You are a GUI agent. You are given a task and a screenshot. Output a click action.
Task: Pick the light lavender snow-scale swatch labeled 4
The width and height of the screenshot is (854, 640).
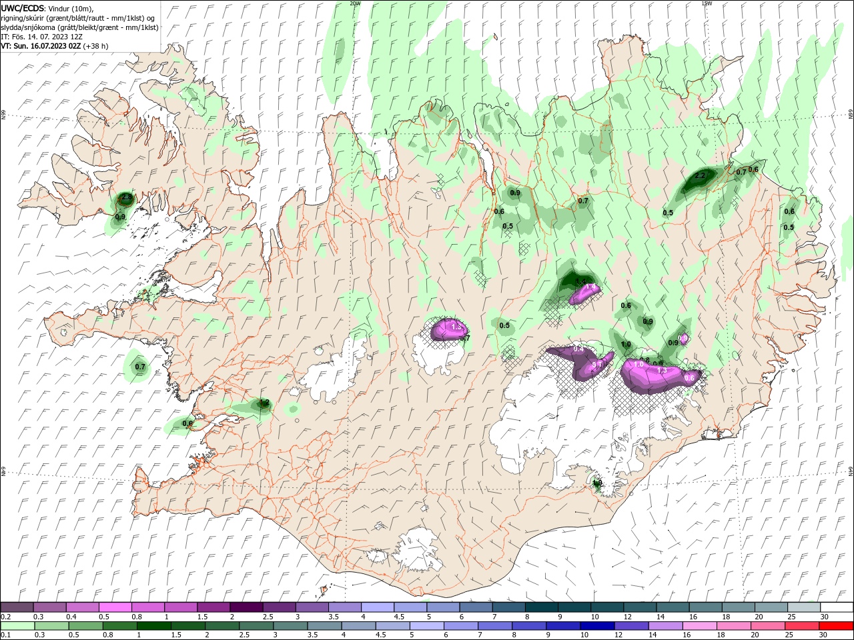[378, 607]
